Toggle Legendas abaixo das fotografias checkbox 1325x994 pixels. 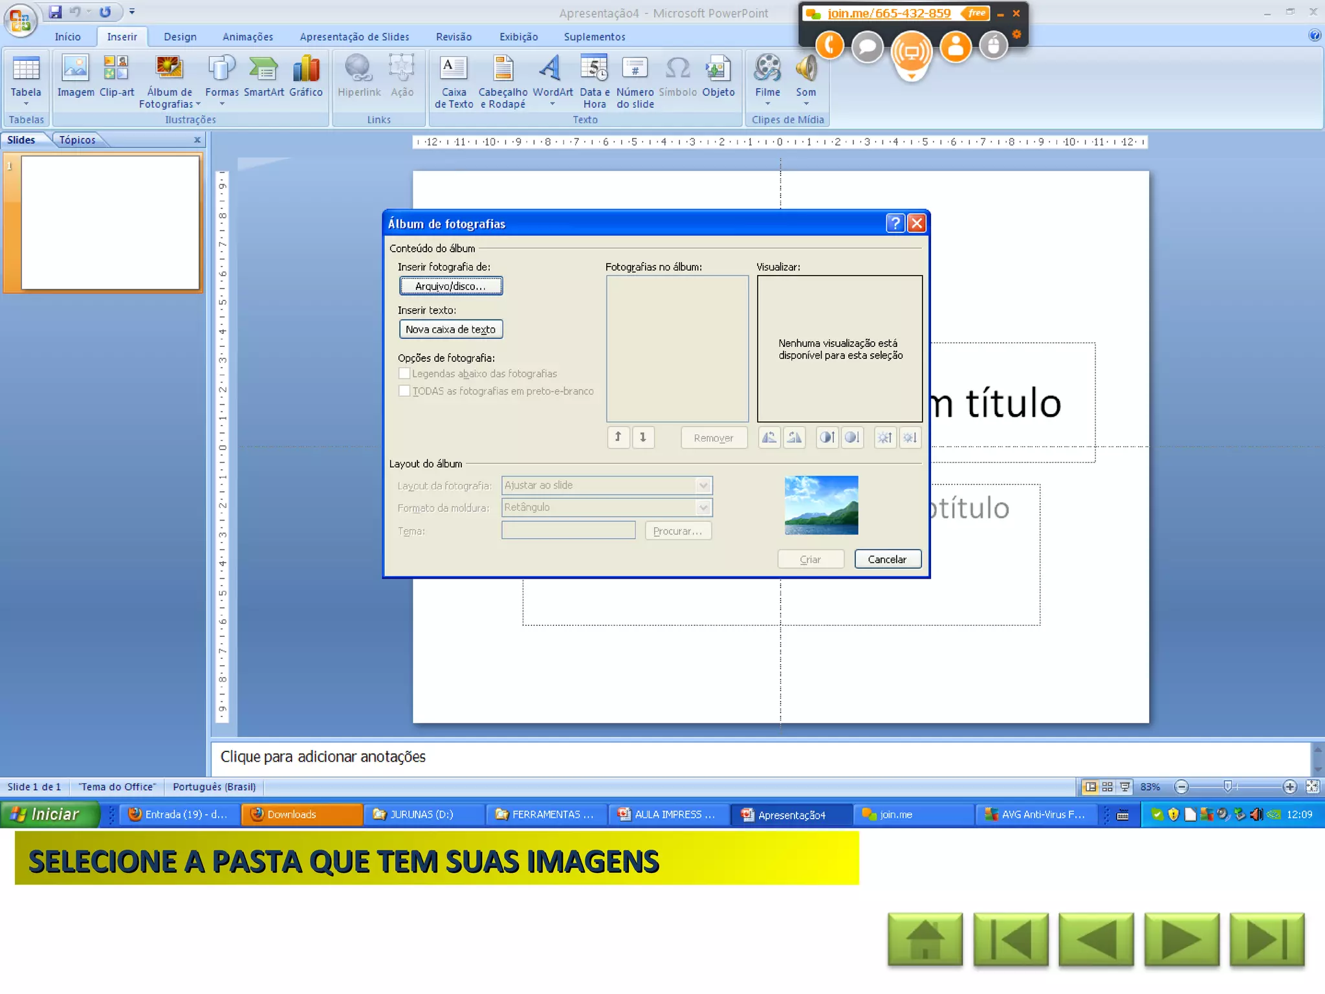[404, 373]
